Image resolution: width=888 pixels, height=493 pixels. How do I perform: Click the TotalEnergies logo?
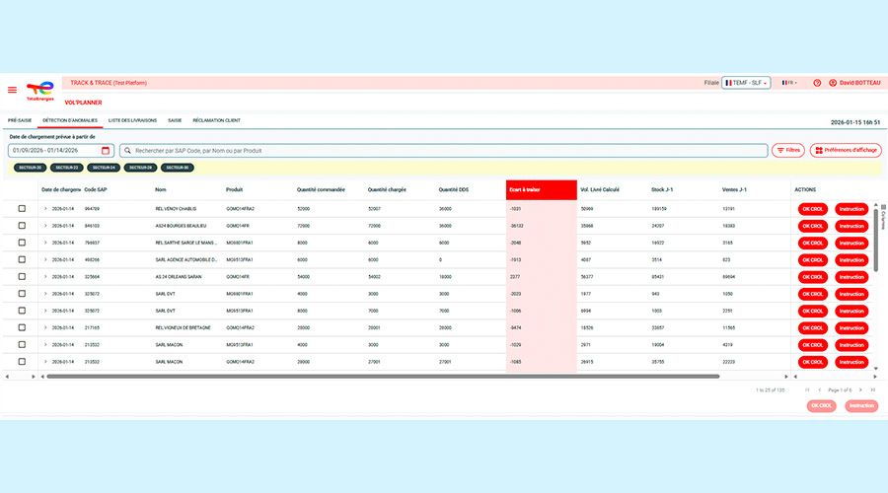coord(39,91)
